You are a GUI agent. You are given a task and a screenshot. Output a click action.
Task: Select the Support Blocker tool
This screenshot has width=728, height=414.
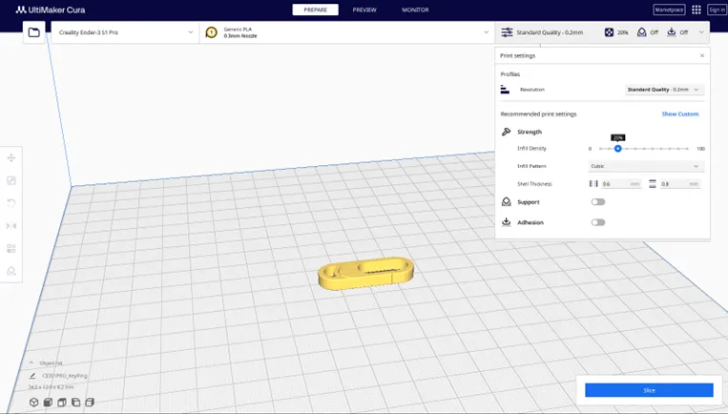click(x=11, y=271)
